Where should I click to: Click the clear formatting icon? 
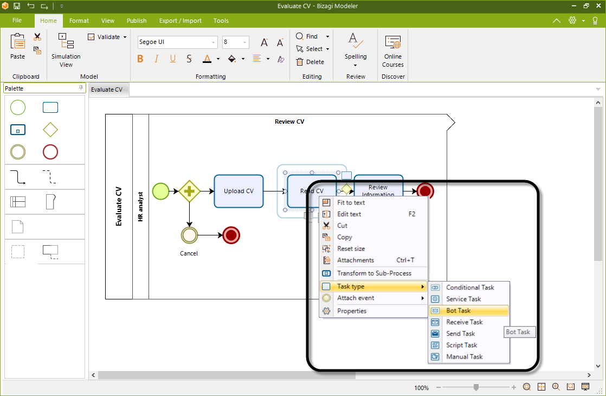coord(281,59)
